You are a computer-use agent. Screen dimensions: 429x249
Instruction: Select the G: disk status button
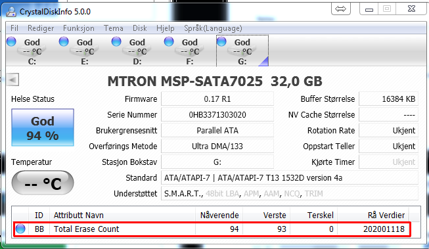click(242, 51)
